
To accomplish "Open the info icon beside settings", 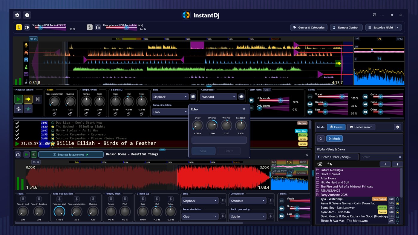I will (x=27, y=15).
